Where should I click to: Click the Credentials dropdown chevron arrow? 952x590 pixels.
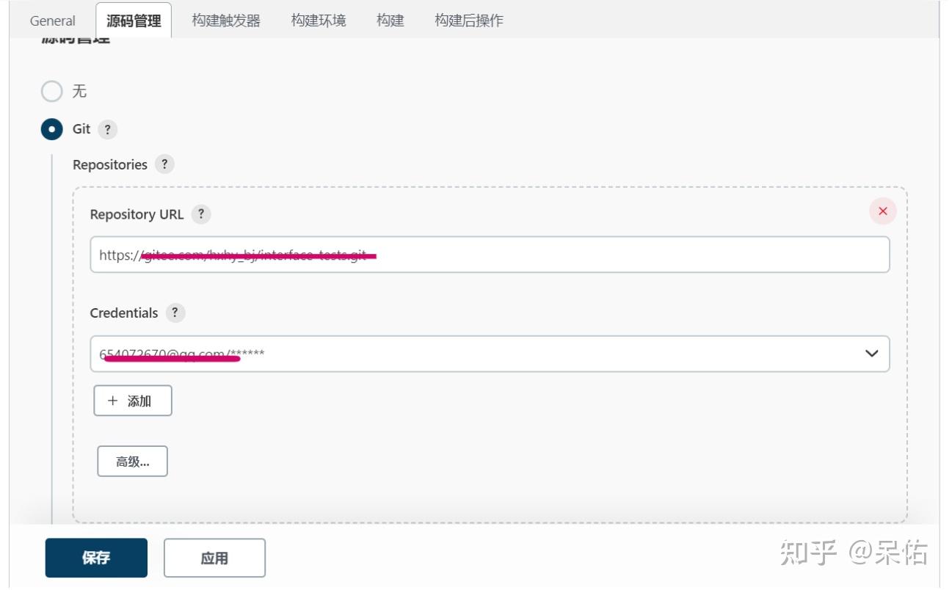pyautogui.click(x=871, y=354)
